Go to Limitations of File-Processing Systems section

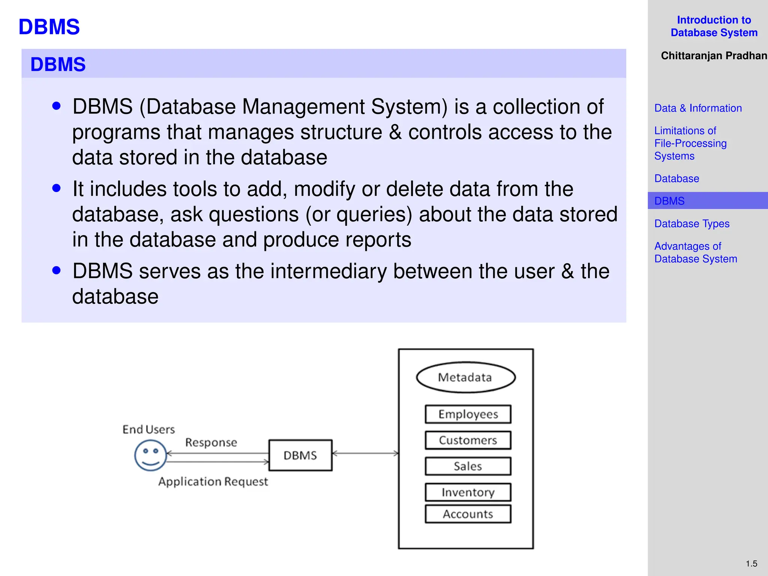(690, 143)
